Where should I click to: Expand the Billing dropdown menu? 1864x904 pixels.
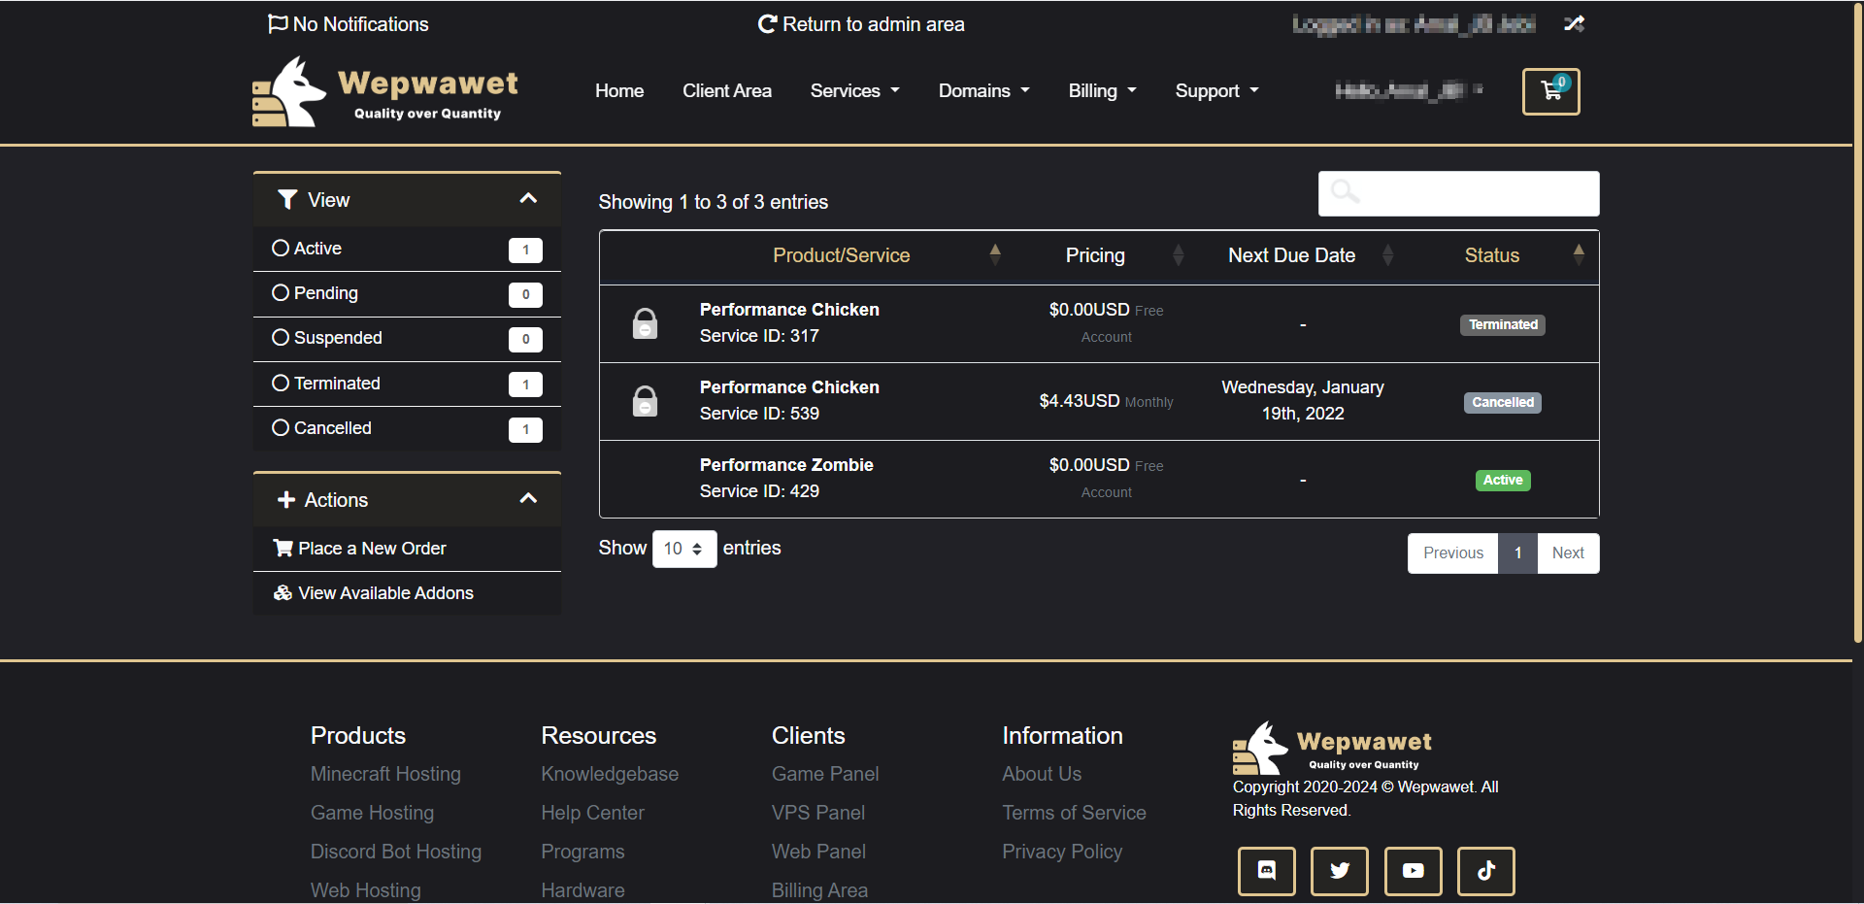pos(1102,90)
